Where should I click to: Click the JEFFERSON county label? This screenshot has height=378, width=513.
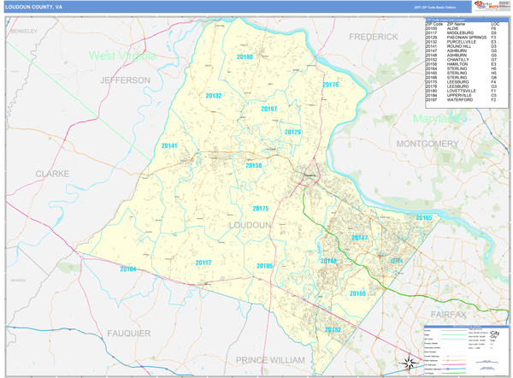point(126,80)
